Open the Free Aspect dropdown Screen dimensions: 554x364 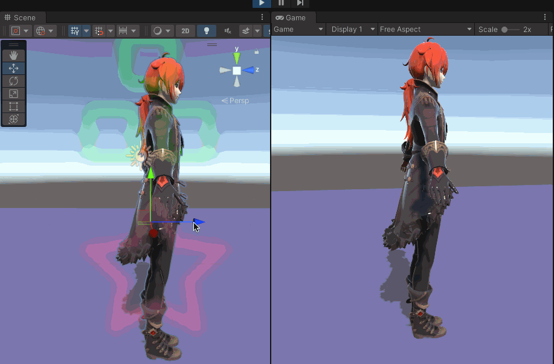click(x=426, y=30)
